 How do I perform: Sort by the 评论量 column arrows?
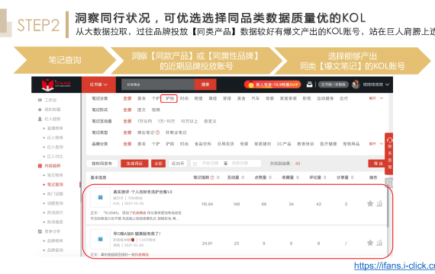[x=324, y=177]
